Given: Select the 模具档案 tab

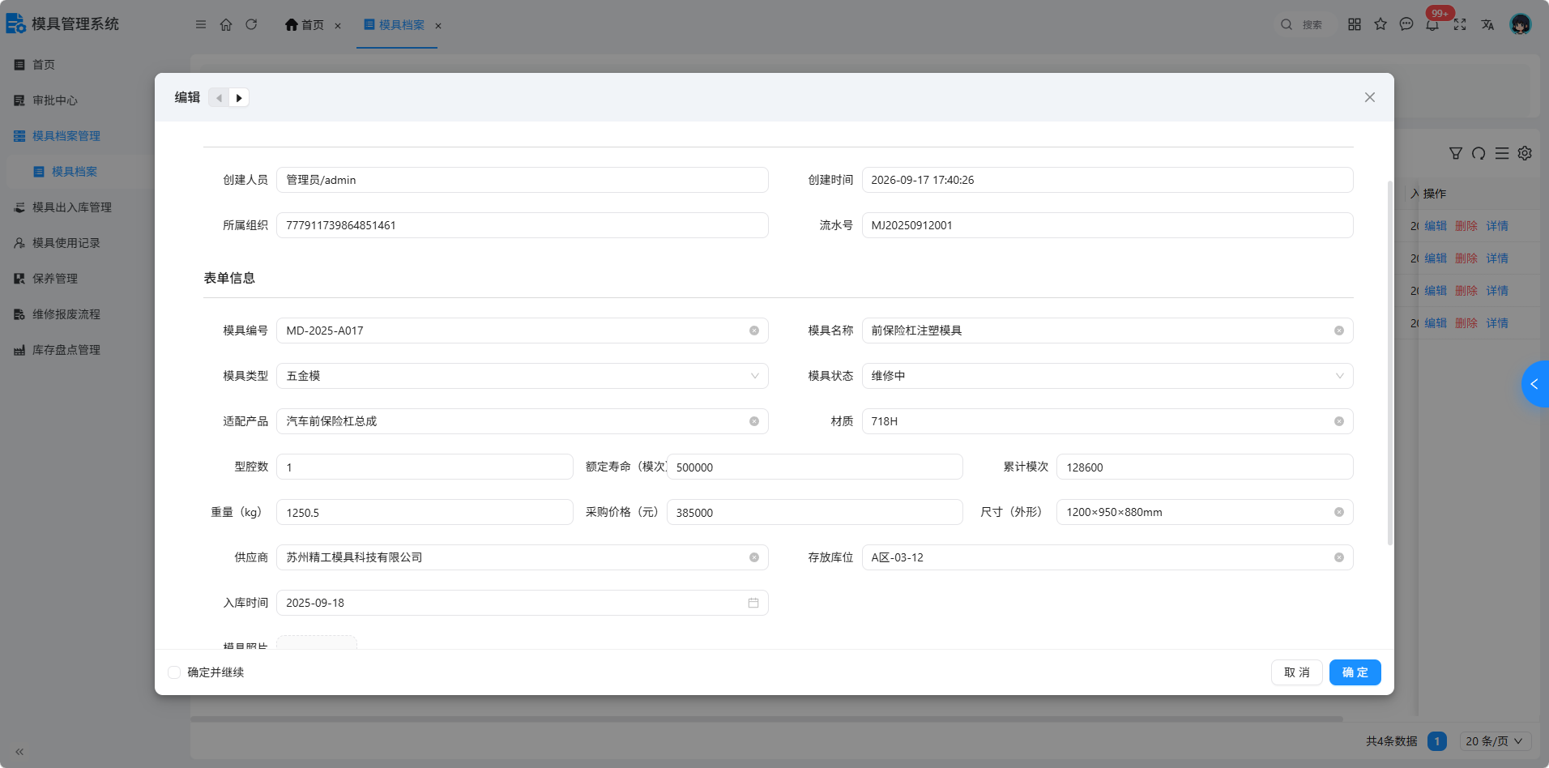Looking at the screenshot, I should [395, 25].
